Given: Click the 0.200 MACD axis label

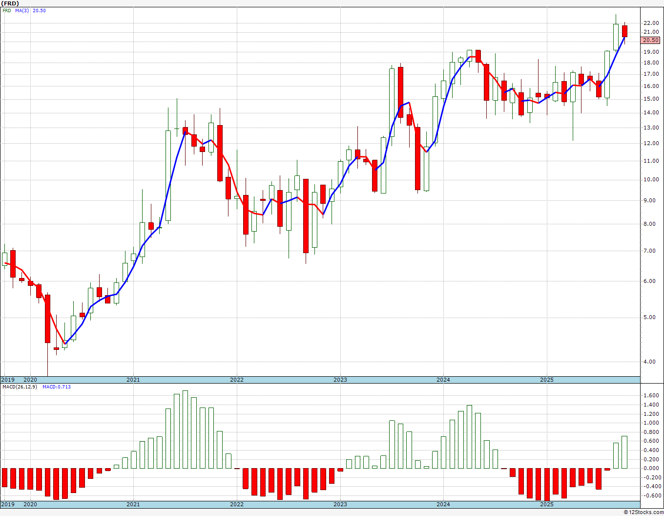Looking at the screenshot, I should pyautogui.click(x=651, y=460).
